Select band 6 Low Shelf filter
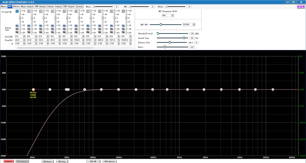Viewport: 306px width, 163px height. click(x=76, y=29)
